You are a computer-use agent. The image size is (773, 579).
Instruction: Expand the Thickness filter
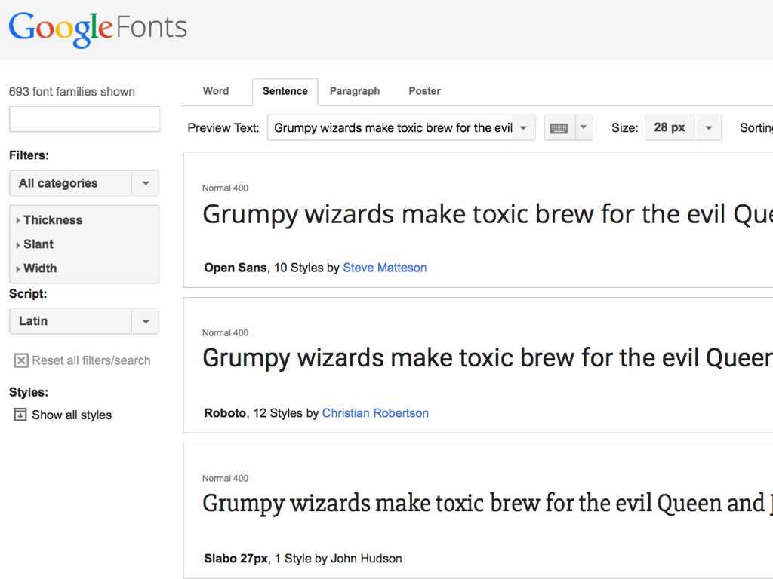[52, 220]
